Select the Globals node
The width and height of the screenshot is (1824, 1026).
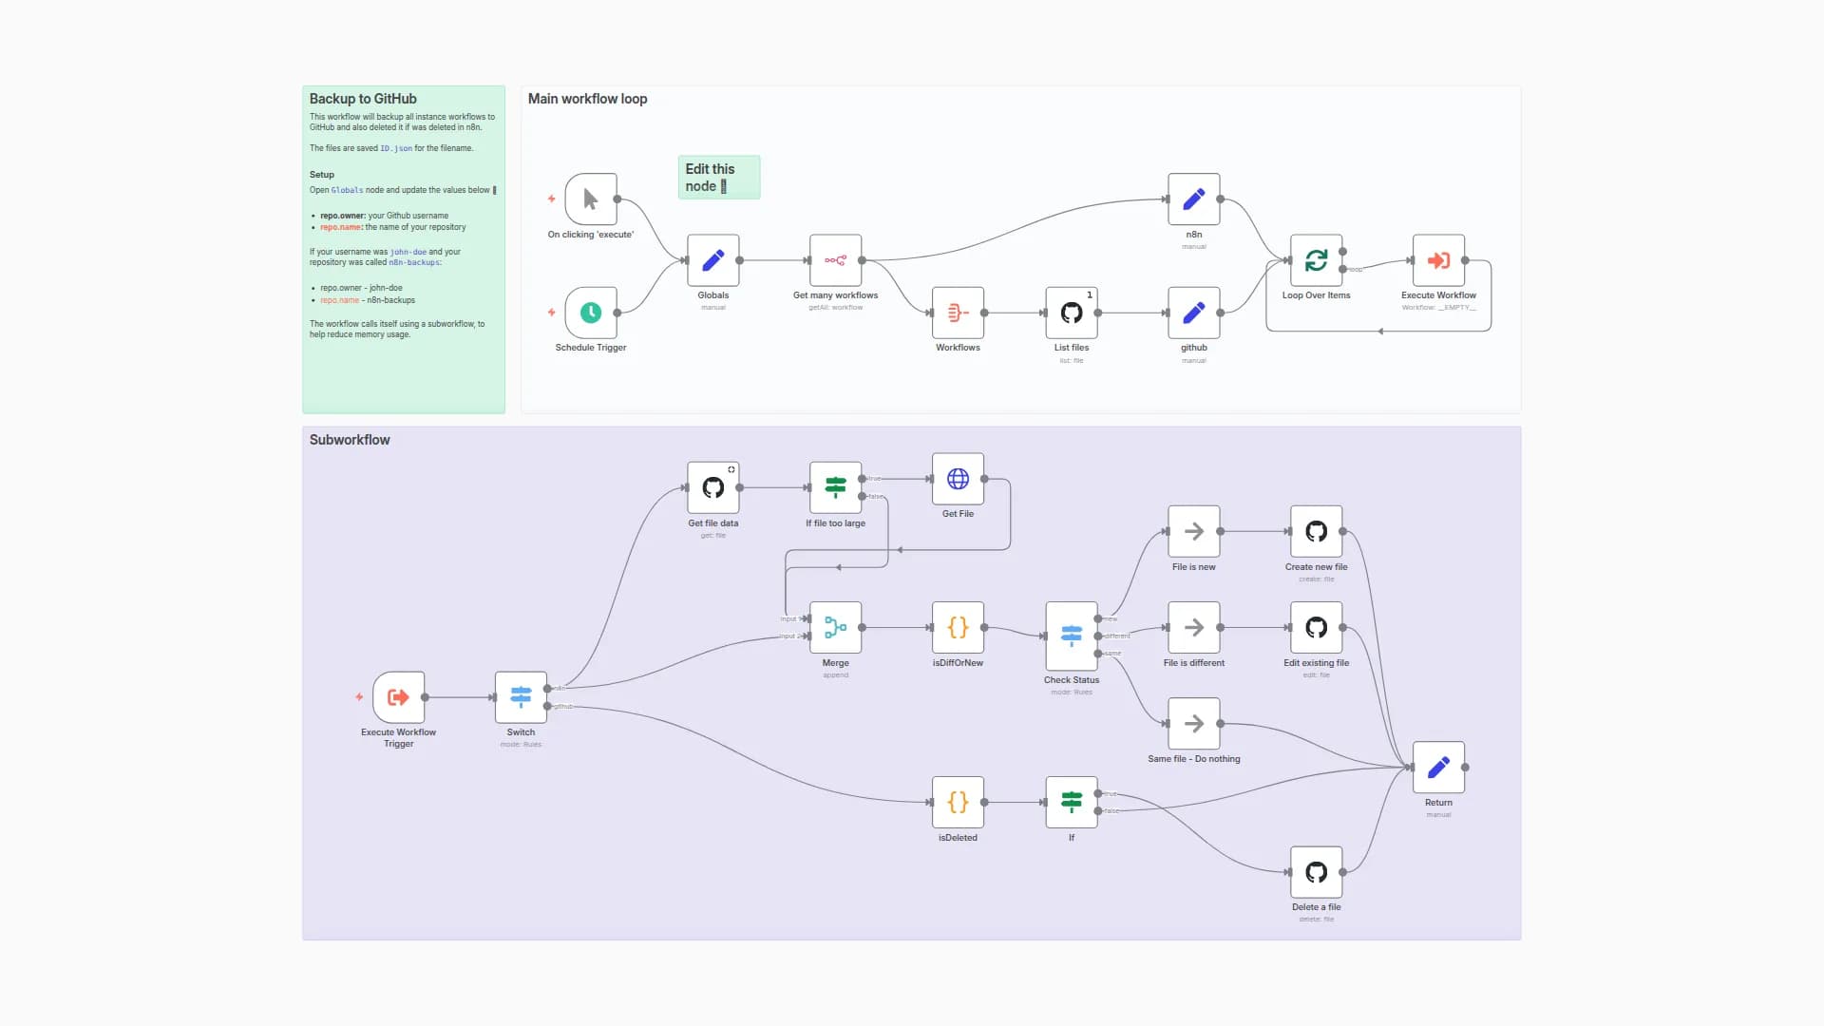[x=712, y=260]
